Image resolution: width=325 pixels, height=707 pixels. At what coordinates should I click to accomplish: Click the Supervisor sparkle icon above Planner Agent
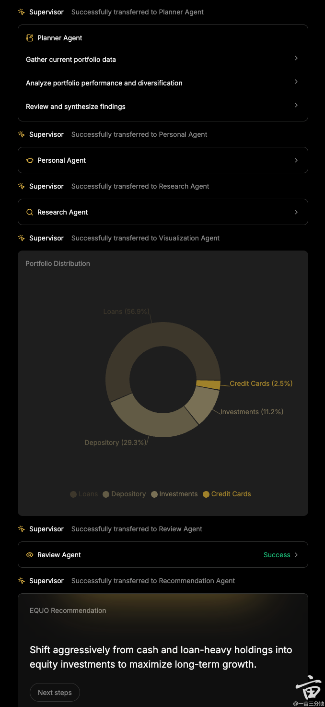pos(22,12)
